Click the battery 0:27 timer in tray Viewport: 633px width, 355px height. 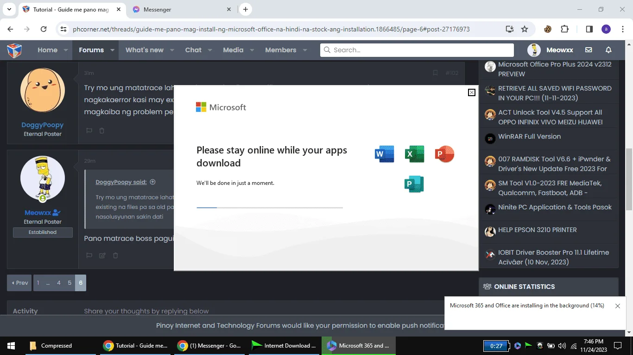(x=496, y=346)
